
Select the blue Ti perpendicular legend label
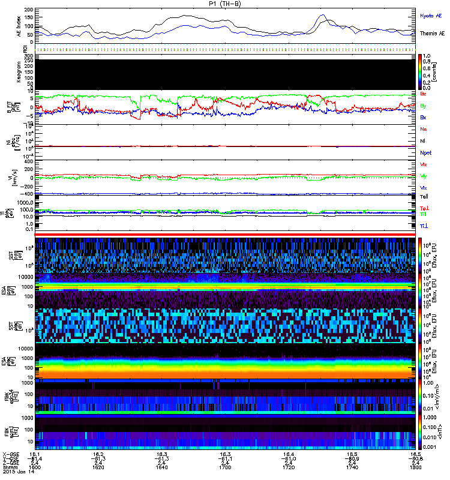(424, 226)
